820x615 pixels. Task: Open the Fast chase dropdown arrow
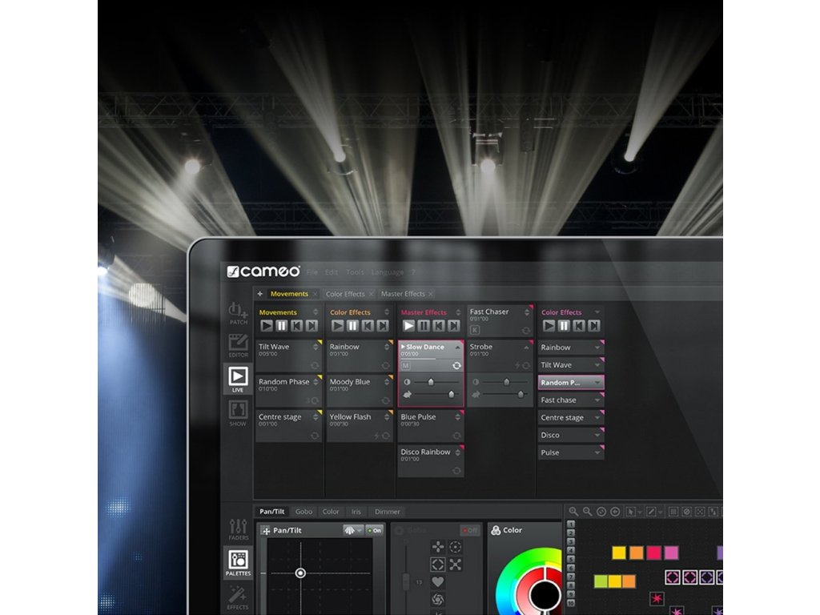click(x=597, y=400)
